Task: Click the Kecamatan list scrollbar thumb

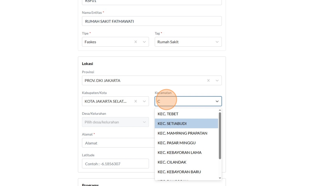Action: click(220, 136)
